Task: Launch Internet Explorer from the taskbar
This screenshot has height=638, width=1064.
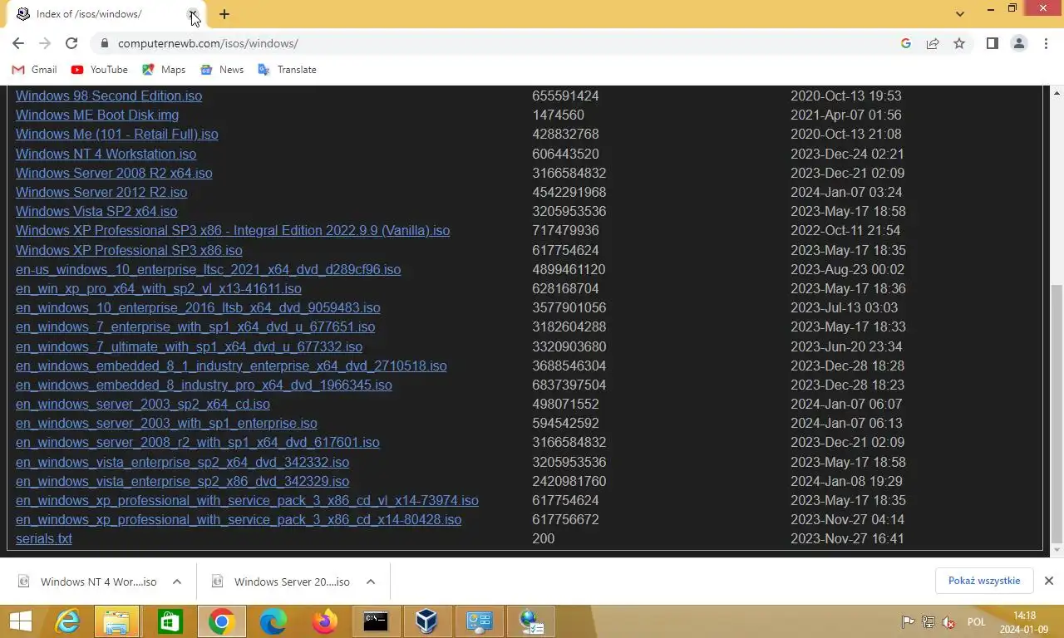Action: (68, 621)
